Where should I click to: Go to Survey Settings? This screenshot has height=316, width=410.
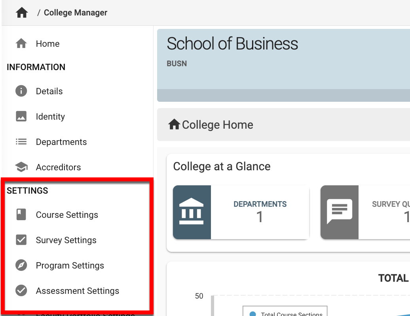pos(66,240)
